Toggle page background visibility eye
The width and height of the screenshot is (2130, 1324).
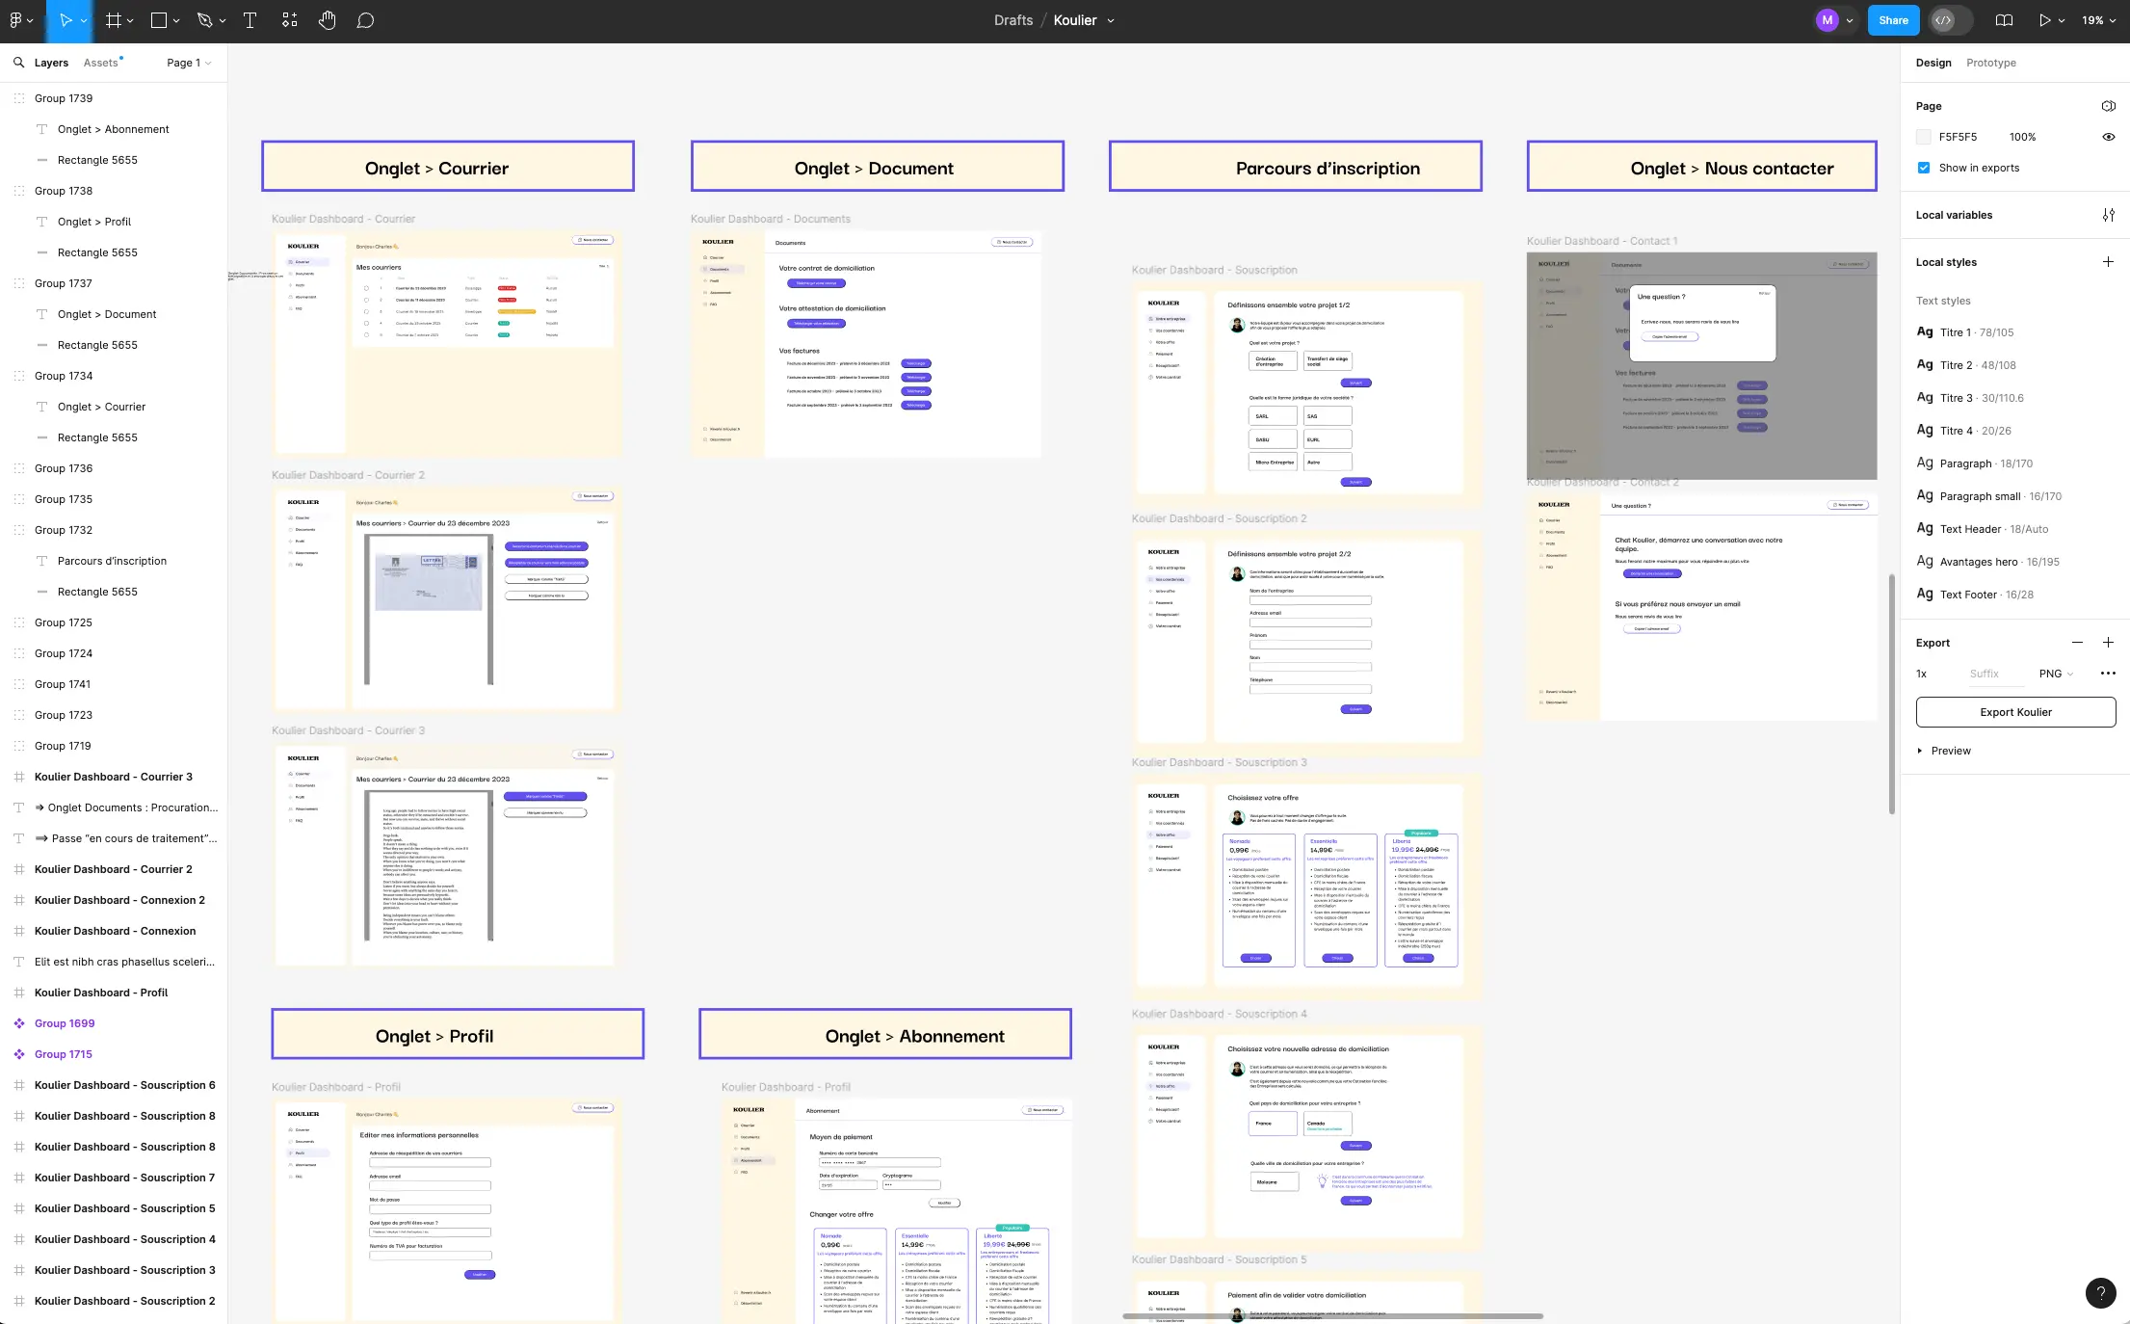point(2108,137)
